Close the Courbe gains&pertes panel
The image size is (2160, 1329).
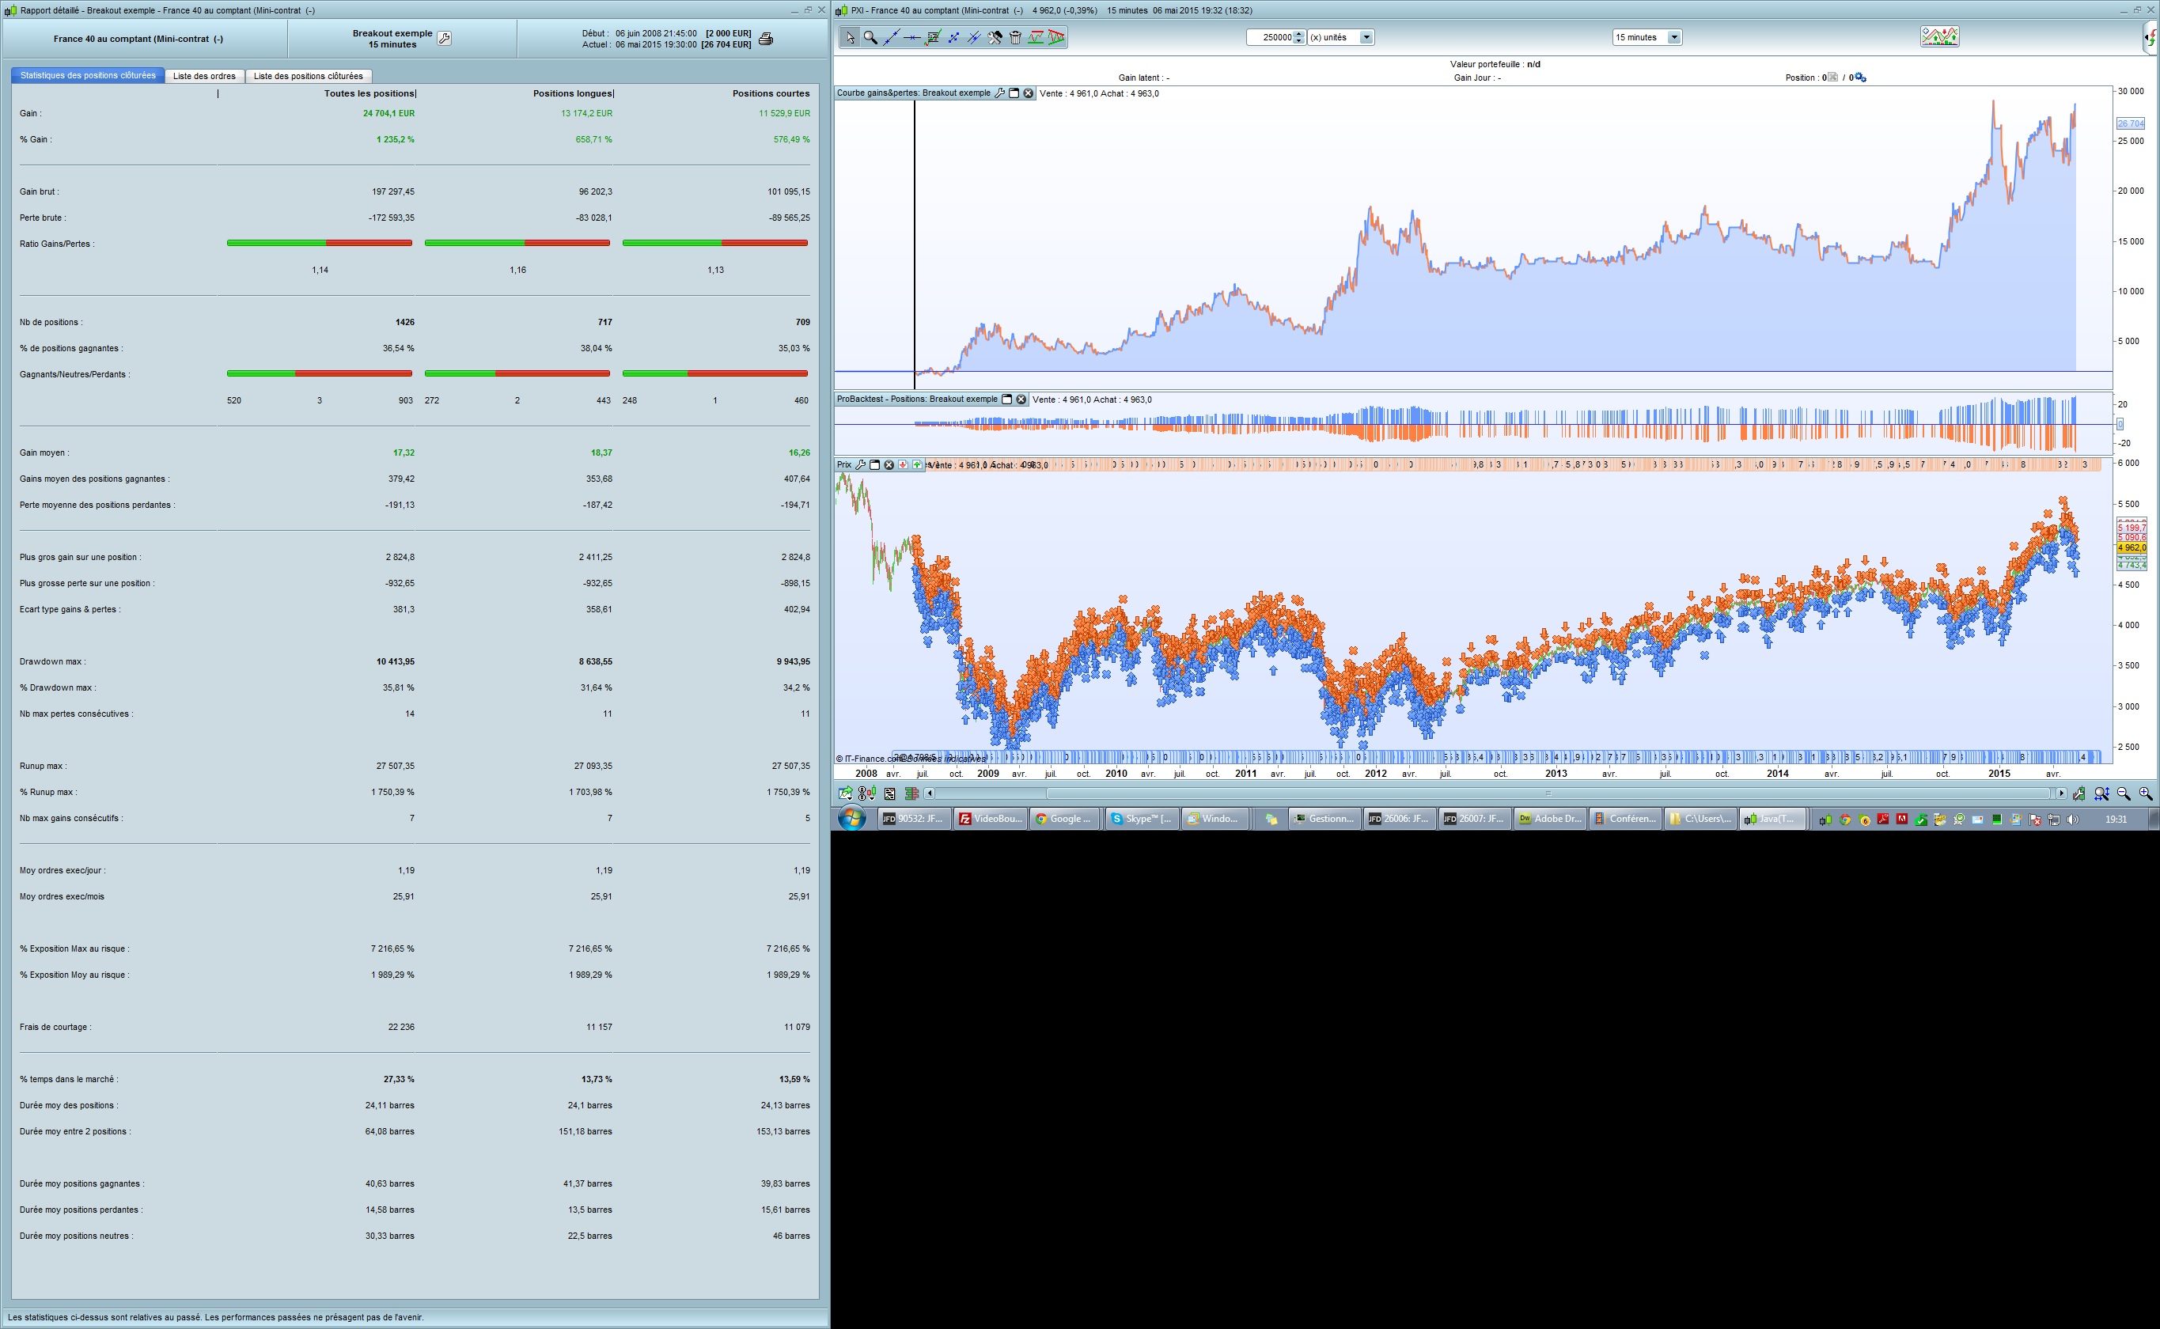1029,93
